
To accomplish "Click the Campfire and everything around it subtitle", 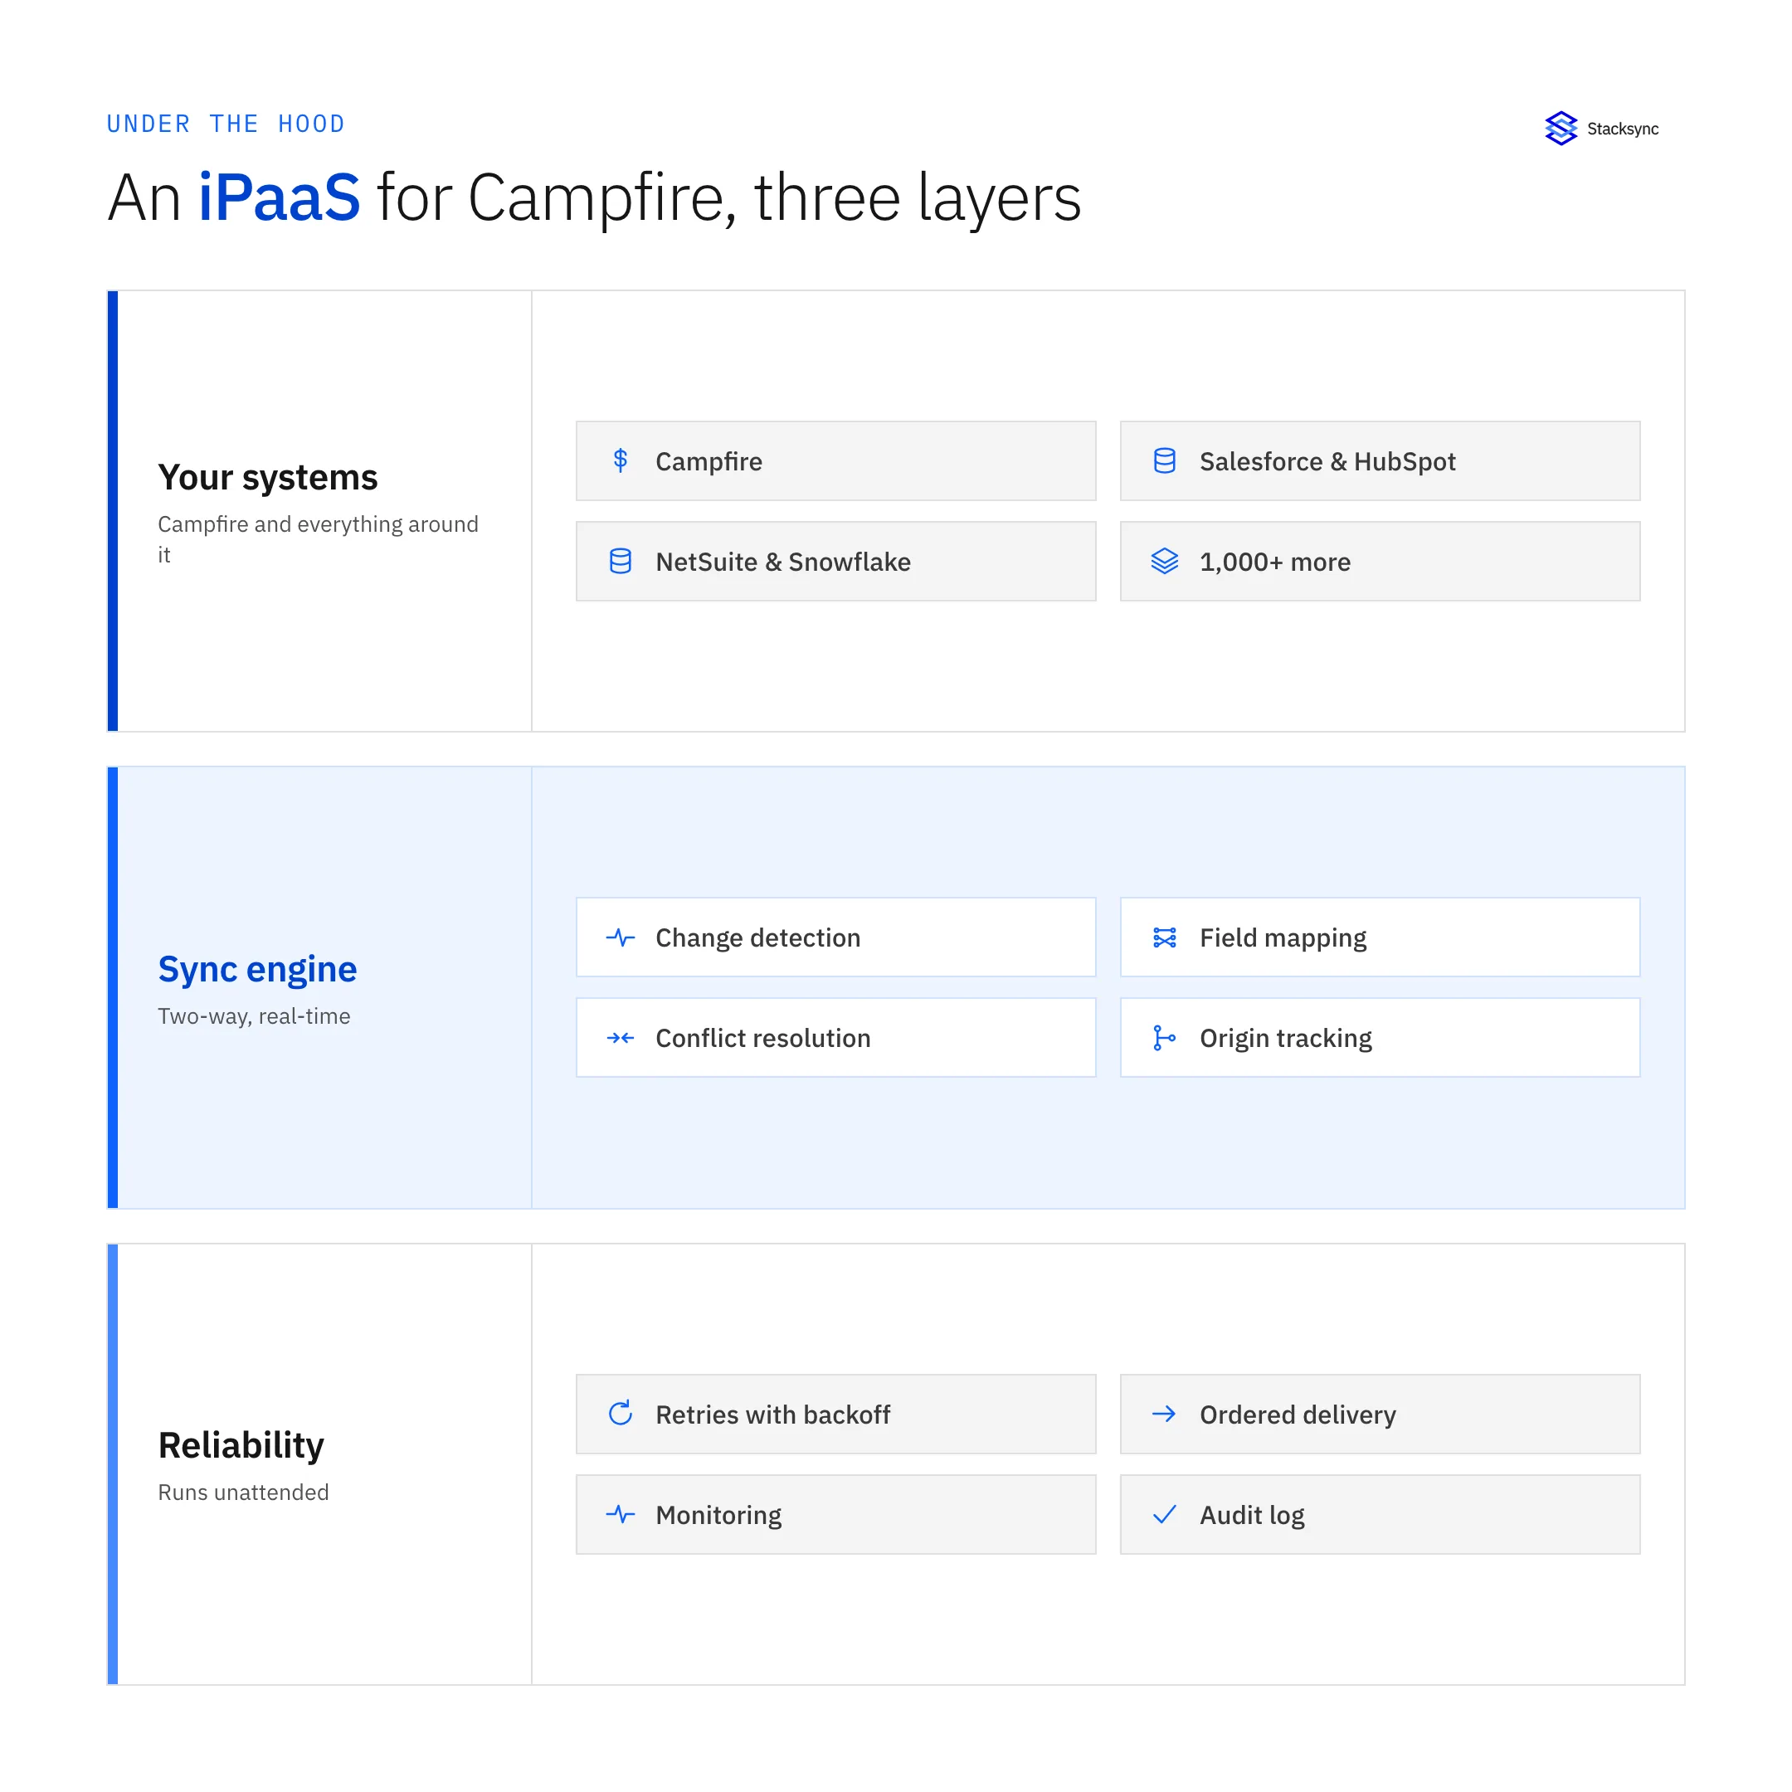I will point(318,539).
